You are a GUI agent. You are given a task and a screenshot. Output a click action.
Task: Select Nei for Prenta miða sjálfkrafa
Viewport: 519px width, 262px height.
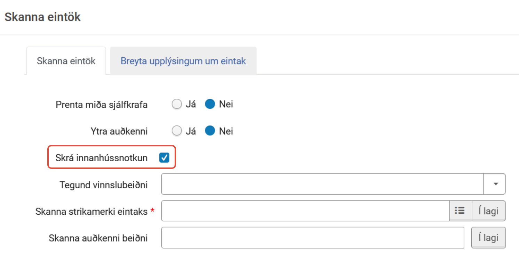[210, 104]
